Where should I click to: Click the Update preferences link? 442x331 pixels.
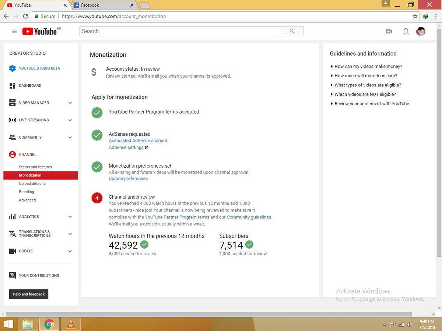(128, 178)
